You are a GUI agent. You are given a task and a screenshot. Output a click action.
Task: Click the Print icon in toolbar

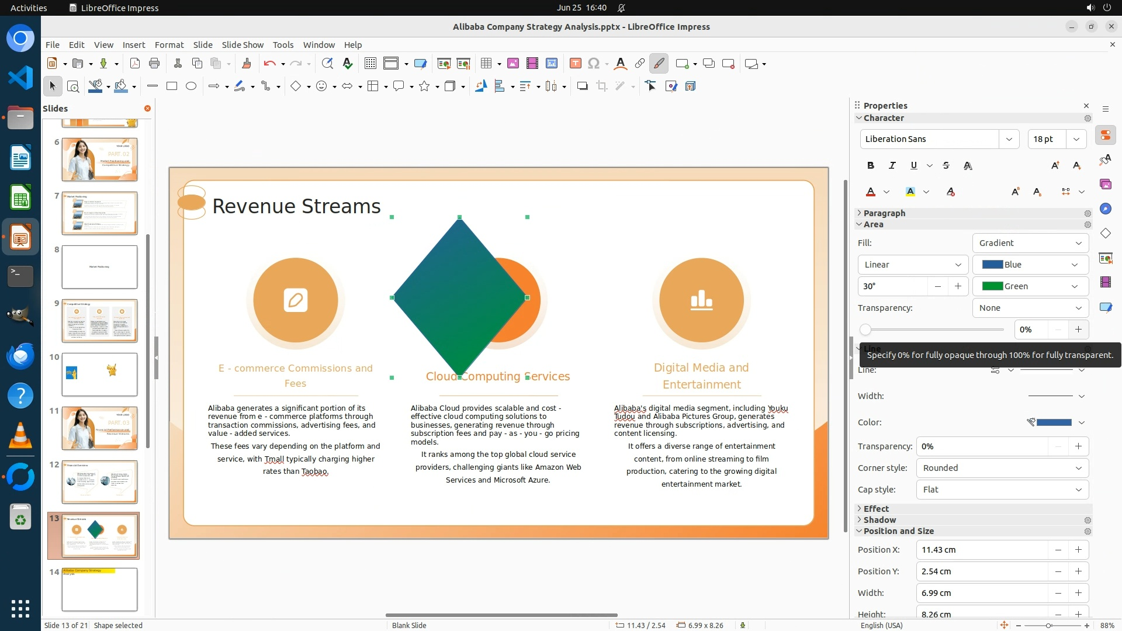154,64
